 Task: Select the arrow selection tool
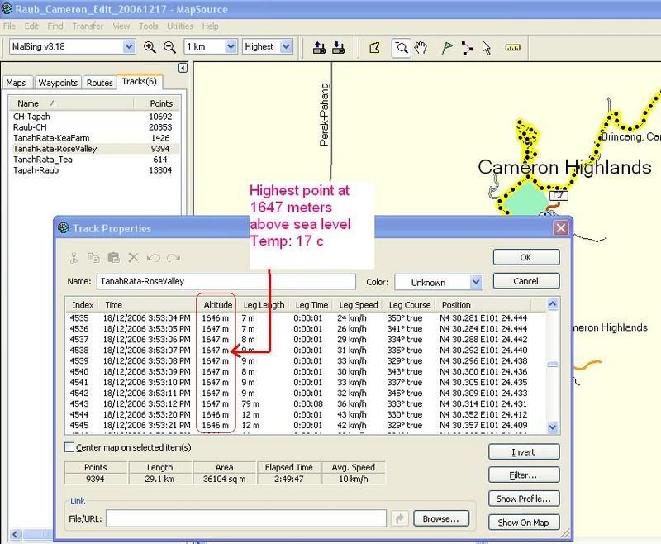487,48
